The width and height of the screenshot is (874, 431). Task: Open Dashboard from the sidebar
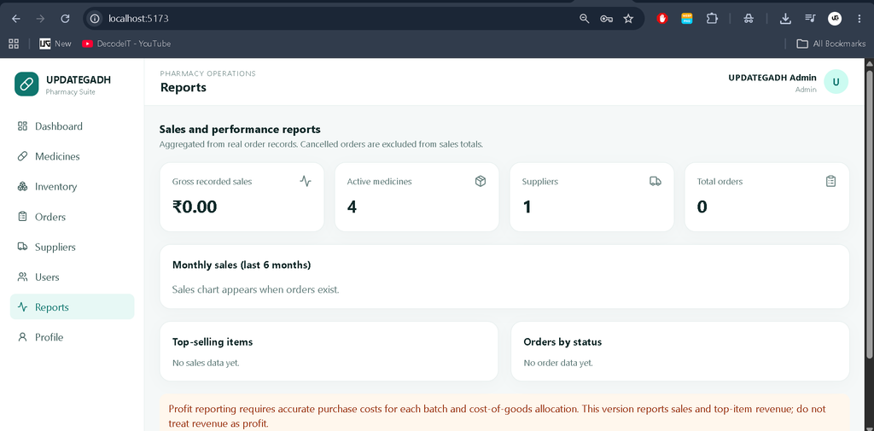tap(72, 126)
